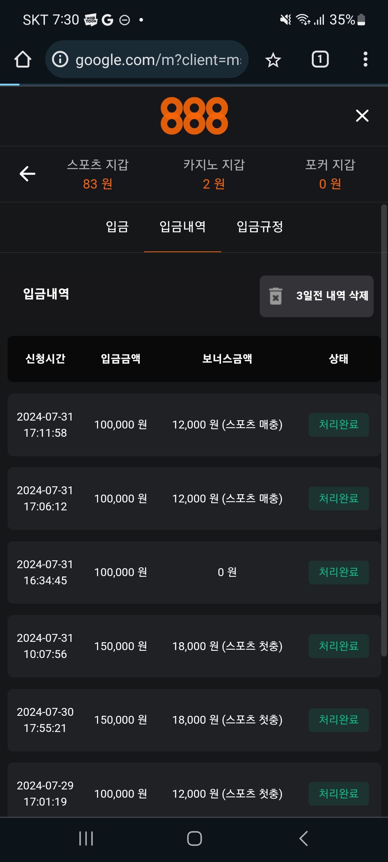Tap the orange 888 logo
This screenshot has width=388, height=862.
(x=194, y=116)
